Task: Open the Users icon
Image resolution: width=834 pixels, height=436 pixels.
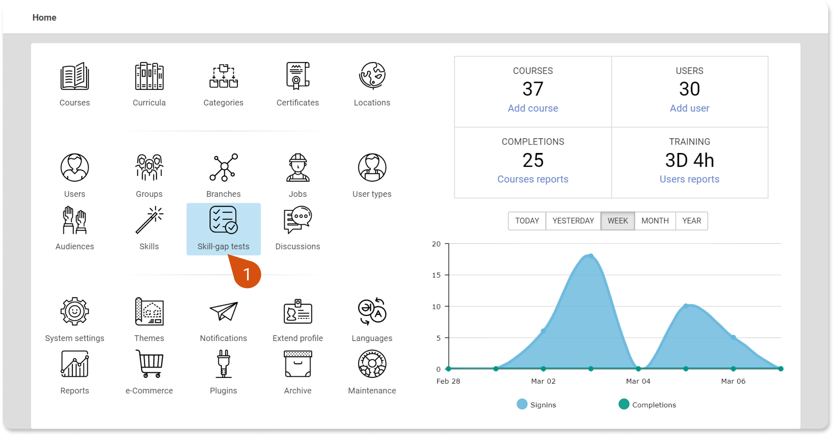Action: tap(75, 167)
